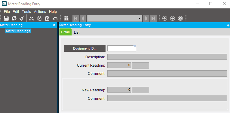Select Meter Readings tree node

pos(18,31)
